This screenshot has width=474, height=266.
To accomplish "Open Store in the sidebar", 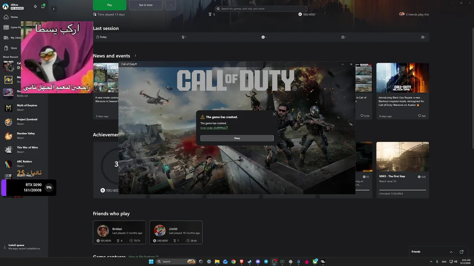I will pyautogui.click(x=10, y=48).
